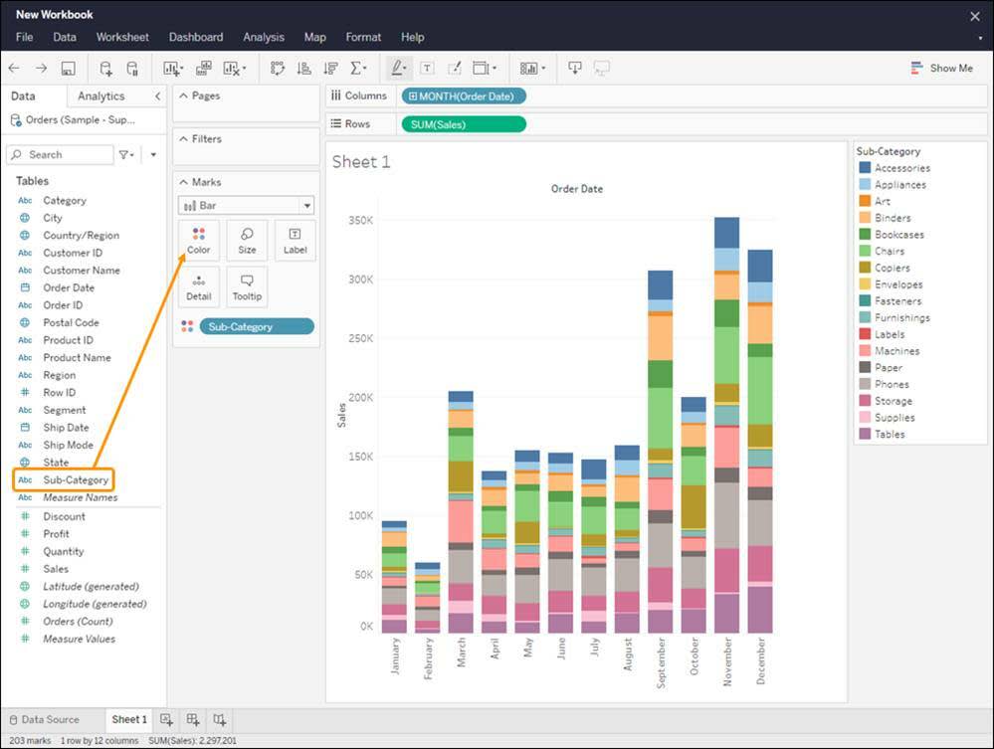Click the New Worksheet toolbar icon
This screenshot has height=749, width=994.
click(171, 68)
